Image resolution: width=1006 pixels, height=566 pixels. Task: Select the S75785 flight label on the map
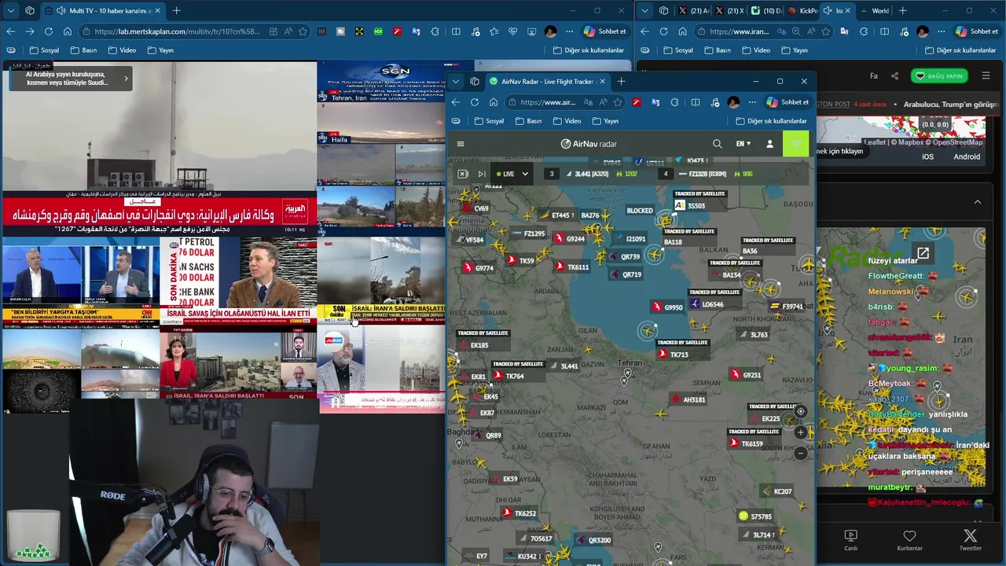pos(756,516)
